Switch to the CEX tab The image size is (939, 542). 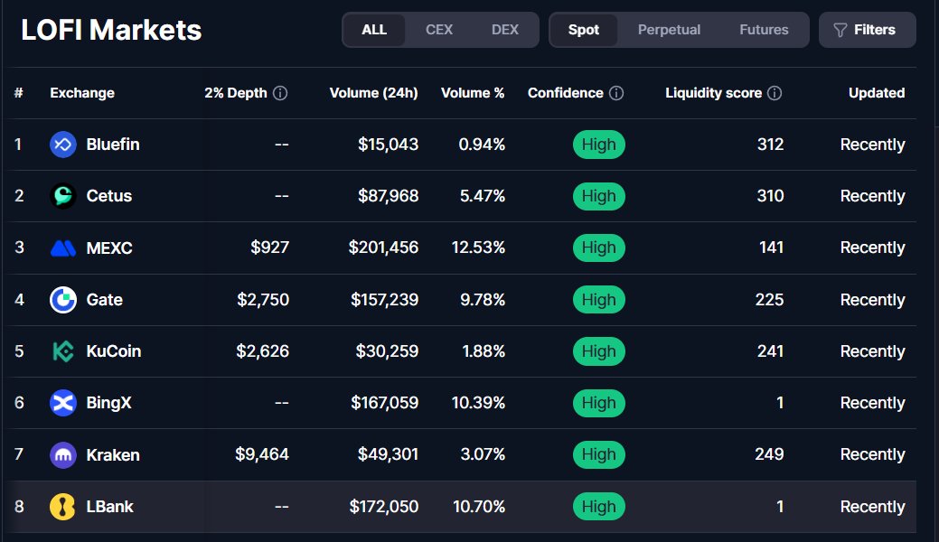pyautogui.click(x=439, y=30)
